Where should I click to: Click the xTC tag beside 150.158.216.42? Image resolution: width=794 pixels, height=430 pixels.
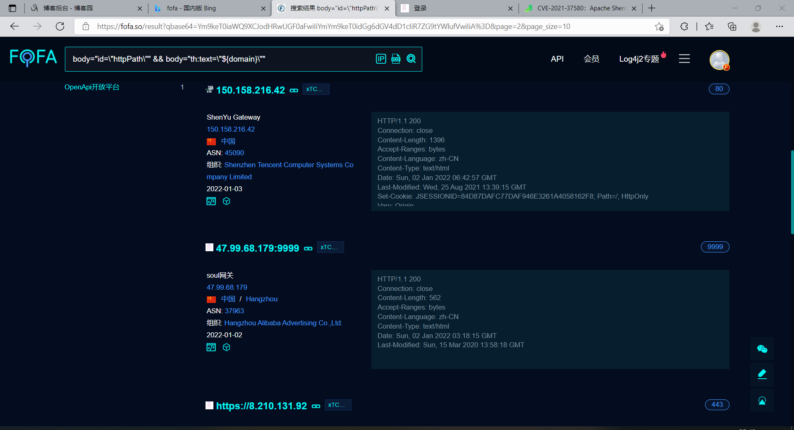click(x=316, y=89)
